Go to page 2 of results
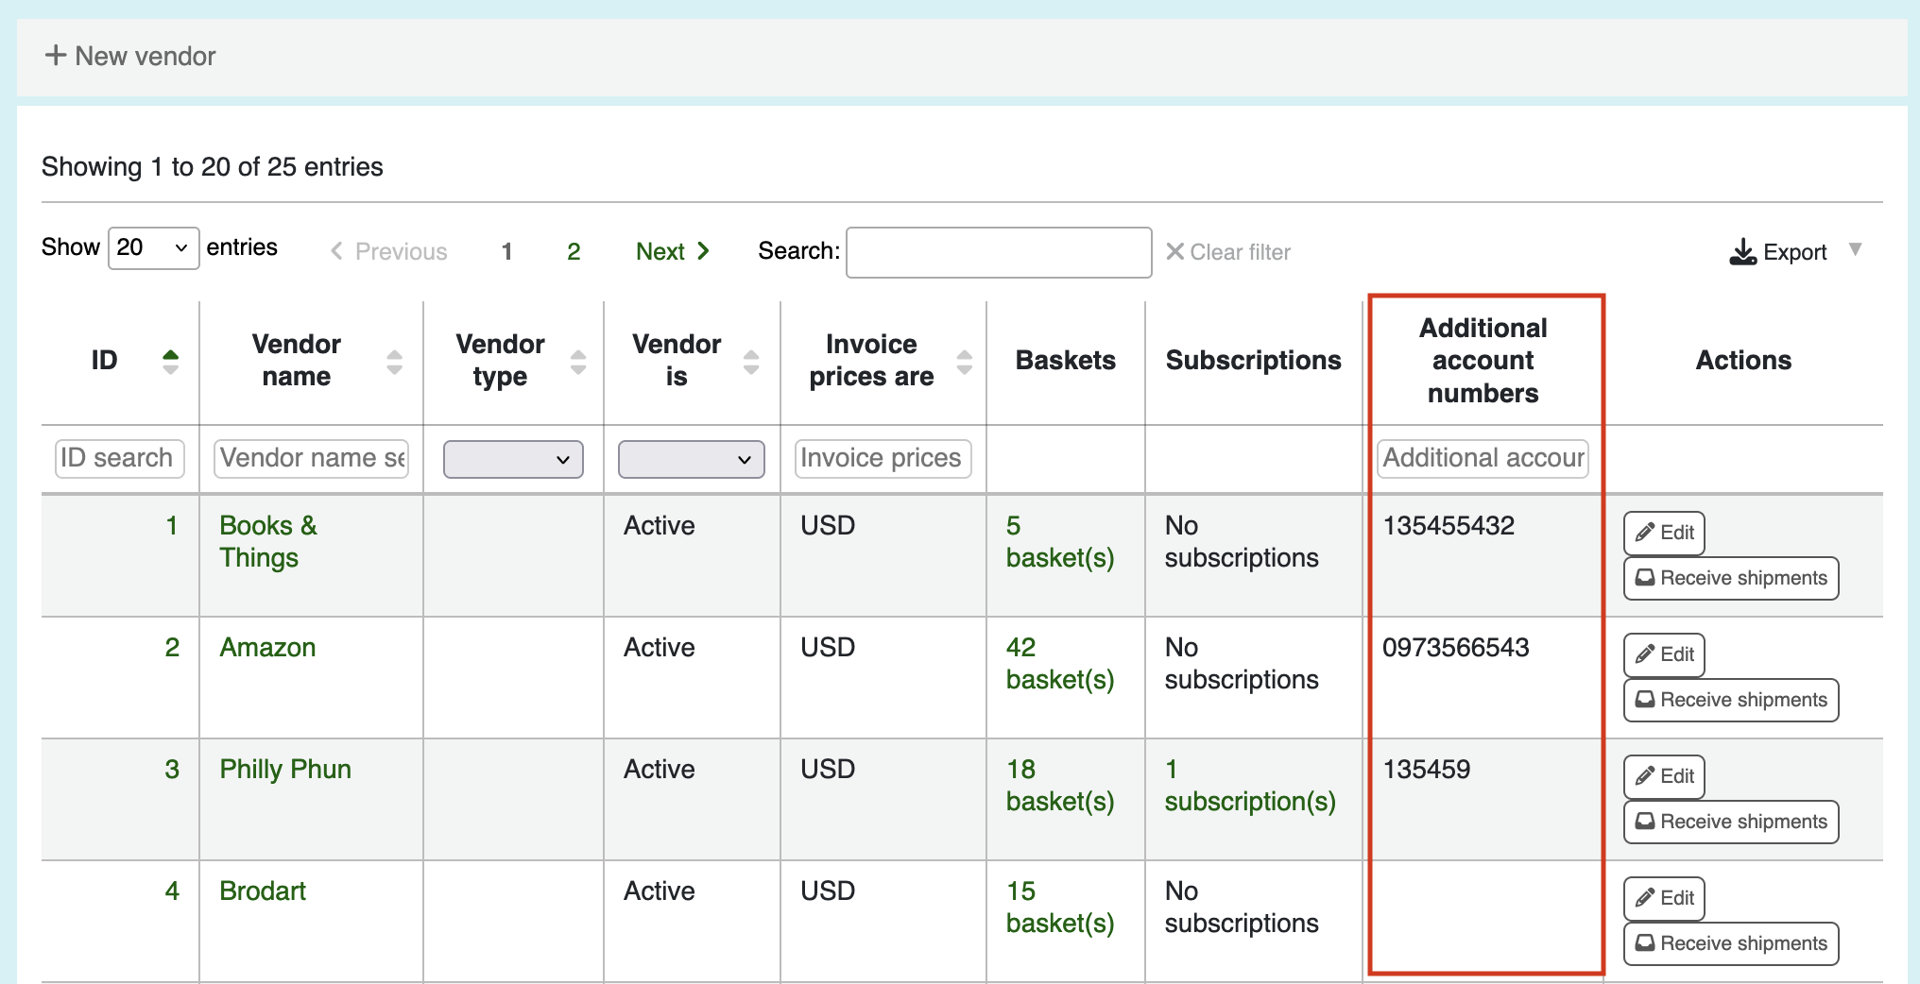Image resolution: width=1920 pixels, height=984 pixels. pos(574,251)
